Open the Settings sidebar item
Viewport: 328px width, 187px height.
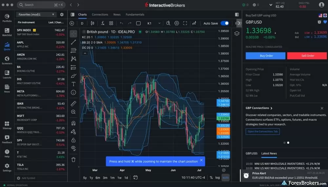[x=7, y=168]
